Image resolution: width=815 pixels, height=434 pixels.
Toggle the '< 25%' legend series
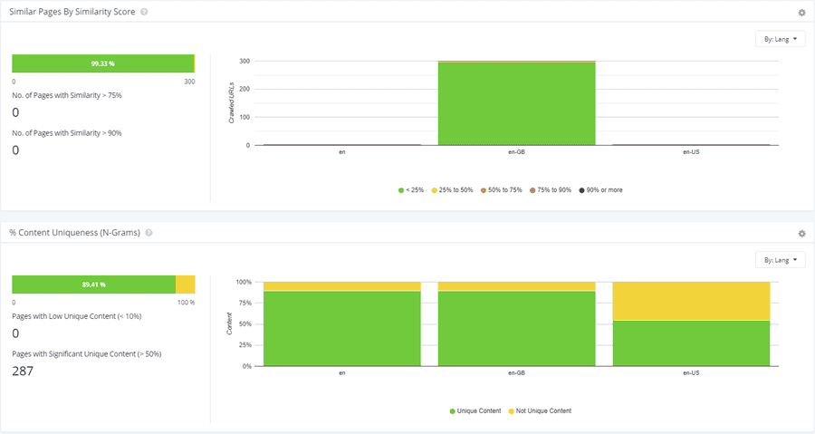coord(411,190)
